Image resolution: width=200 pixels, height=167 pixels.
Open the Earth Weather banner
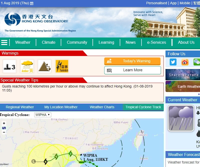coord(183,86)
